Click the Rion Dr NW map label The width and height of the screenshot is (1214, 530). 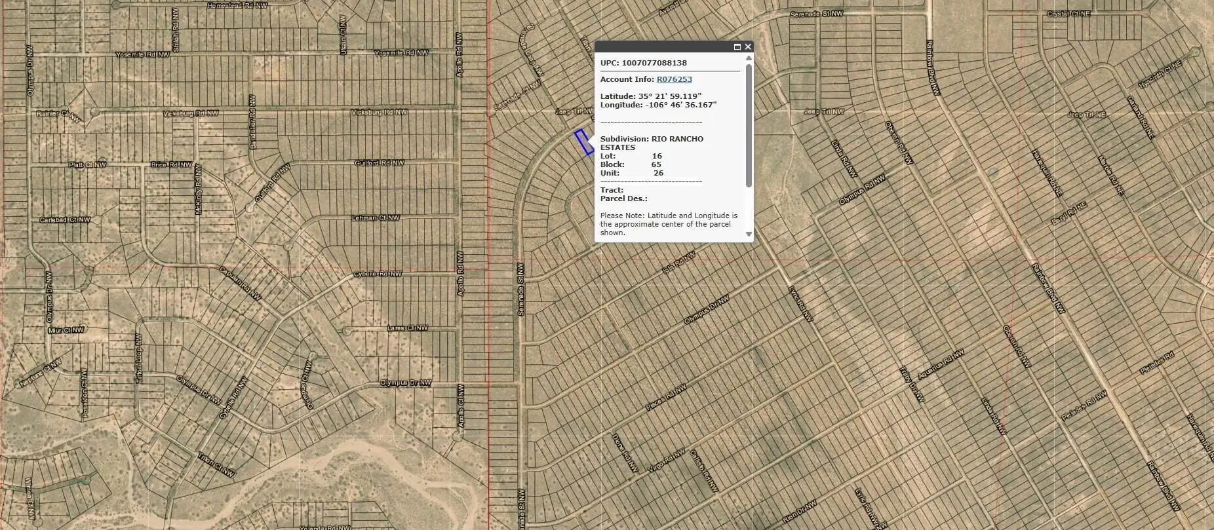tap(800, 511)
